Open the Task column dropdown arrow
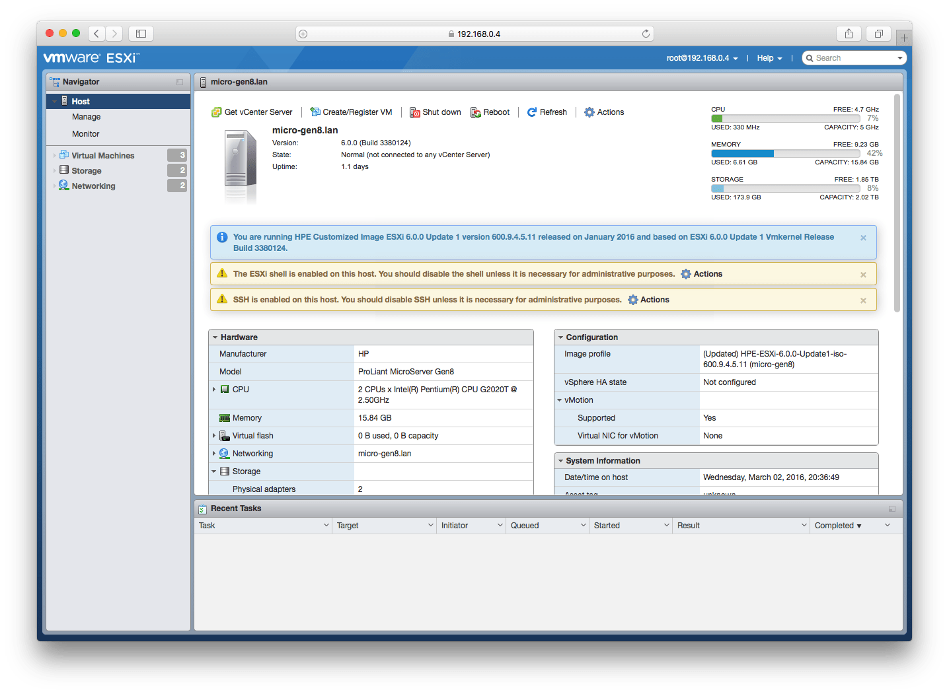 tap(326, 526)
